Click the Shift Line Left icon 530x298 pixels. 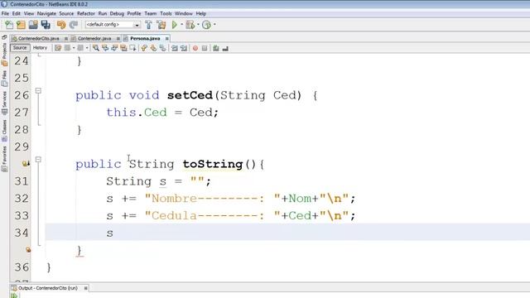pyautogui.click(x=175, y=48)
